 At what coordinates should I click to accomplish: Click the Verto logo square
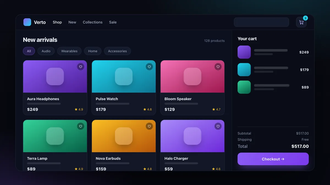(27, 22)
